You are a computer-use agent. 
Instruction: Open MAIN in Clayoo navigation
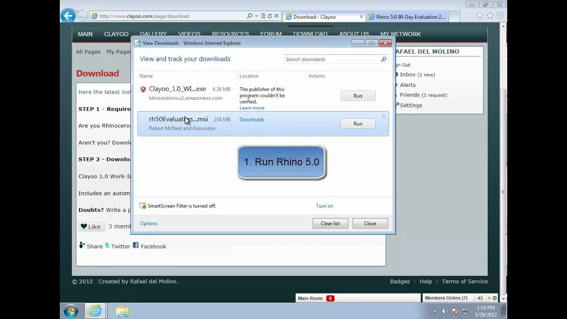coord(85,34)
